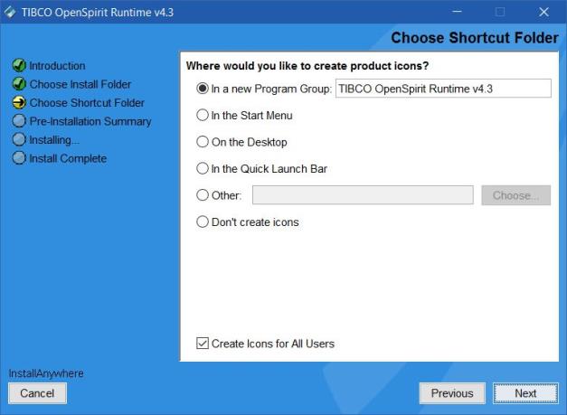The image size is (567, 415).
Task: Click the Choose Install Folder checkmark icon
Action: pos(18,84)
